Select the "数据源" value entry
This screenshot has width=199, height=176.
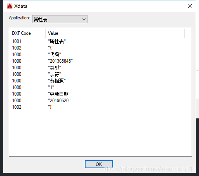coord(57,81)
